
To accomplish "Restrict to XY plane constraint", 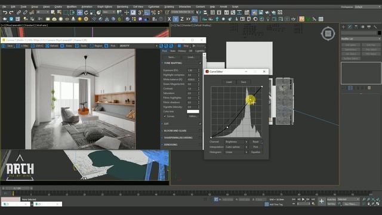I will (x=189, y=19).
